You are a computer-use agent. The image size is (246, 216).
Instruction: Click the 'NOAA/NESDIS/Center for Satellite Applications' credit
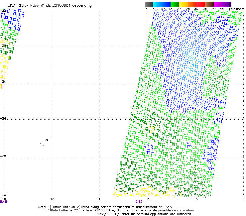point(144,214)
